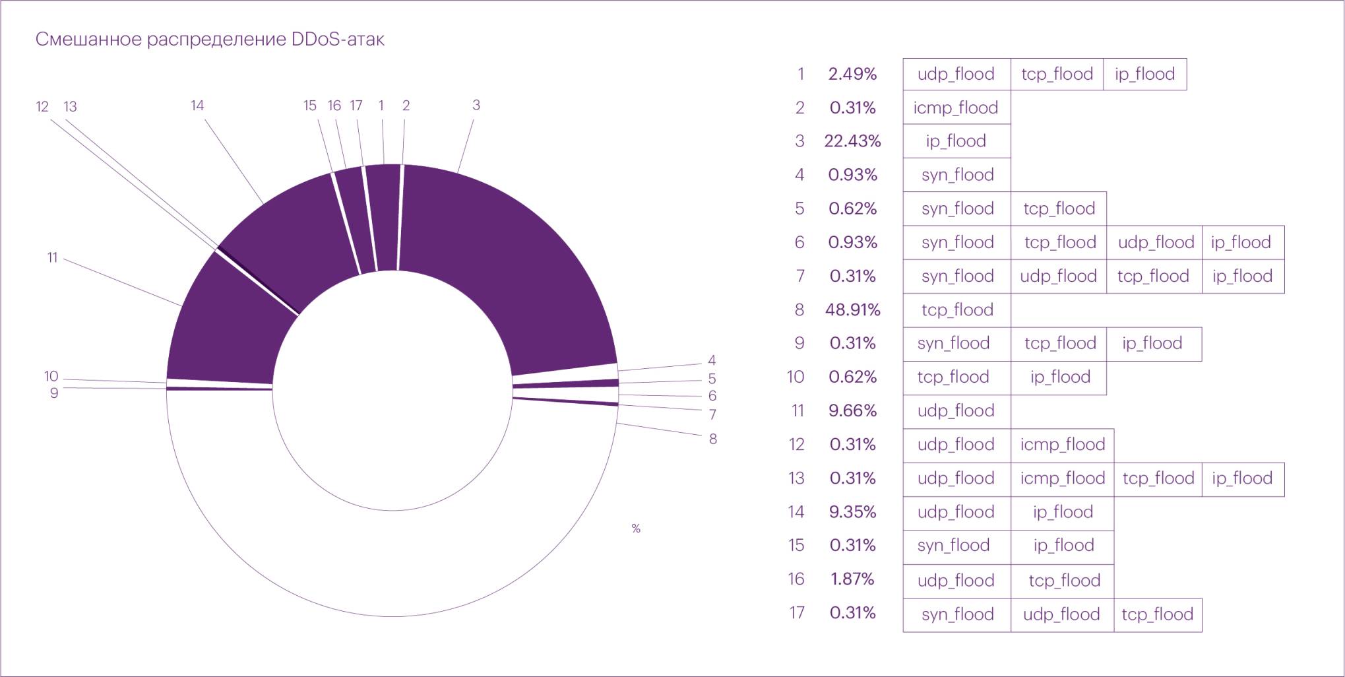
Task: Click icmp_flood cell in row 2
Action: (956, 108)
